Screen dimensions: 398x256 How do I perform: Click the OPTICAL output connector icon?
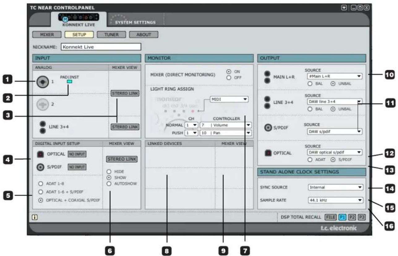coord(267,153)
